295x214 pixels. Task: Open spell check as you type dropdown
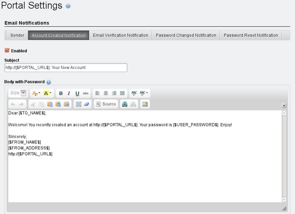point(144,93)
